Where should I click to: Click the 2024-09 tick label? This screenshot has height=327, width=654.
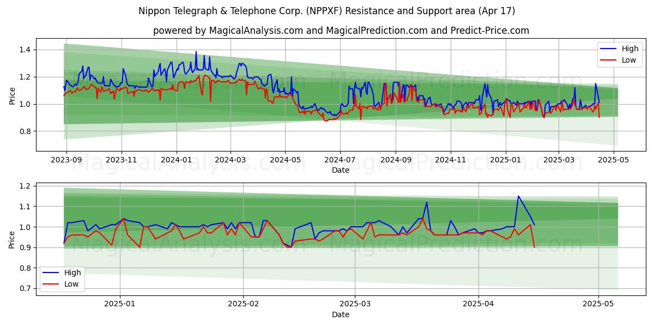pos(396,160)
